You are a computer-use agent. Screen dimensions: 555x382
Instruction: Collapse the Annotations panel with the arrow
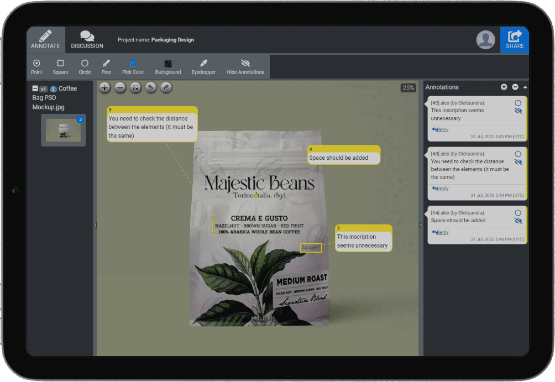click(x=525, y=87)
